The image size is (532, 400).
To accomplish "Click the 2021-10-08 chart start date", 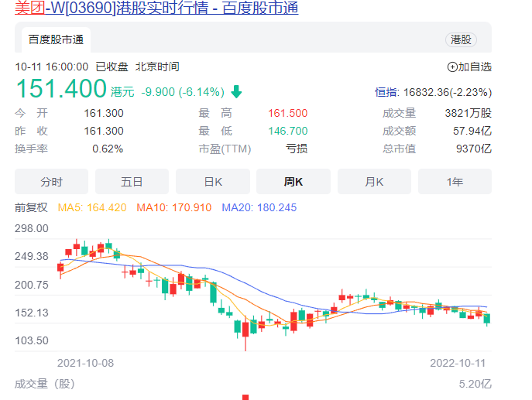I will (85, 363).
